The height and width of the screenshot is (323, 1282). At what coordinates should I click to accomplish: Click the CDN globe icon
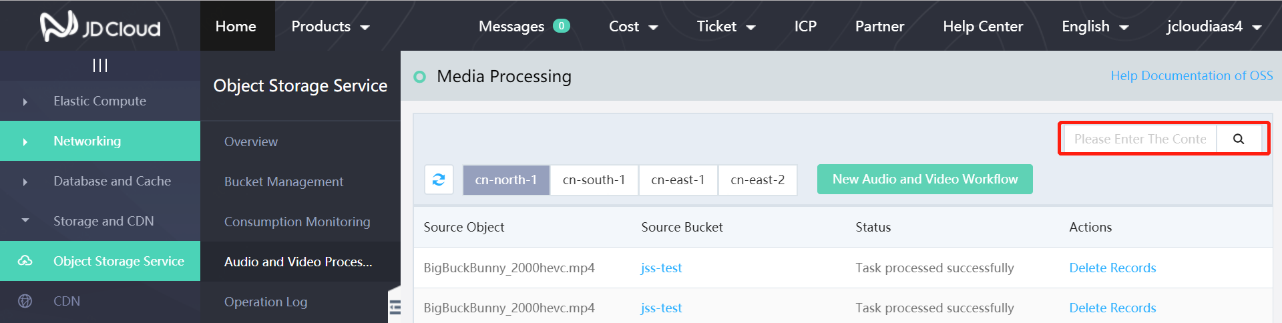25,301
